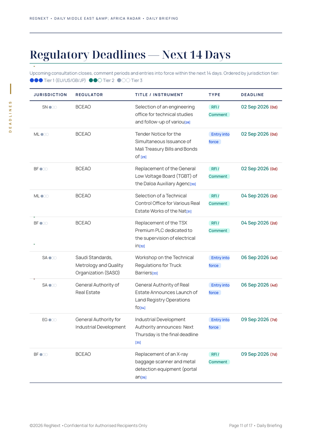The height and width of the screenshot is (442, 312).
Task: Click RFI / Comment tag for TGBT replacement
Action: pyautogui.click(x=219, y=173)
